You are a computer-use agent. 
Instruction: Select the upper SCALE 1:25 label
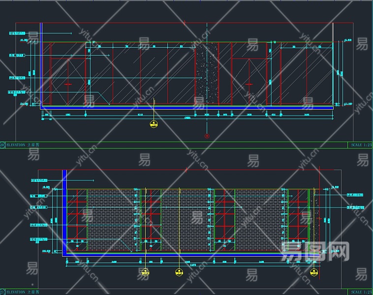(x=362, y=145)
